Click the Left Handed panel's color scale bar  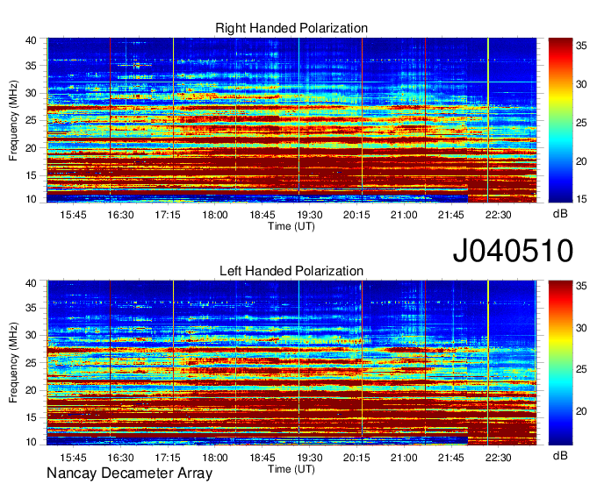560,363
